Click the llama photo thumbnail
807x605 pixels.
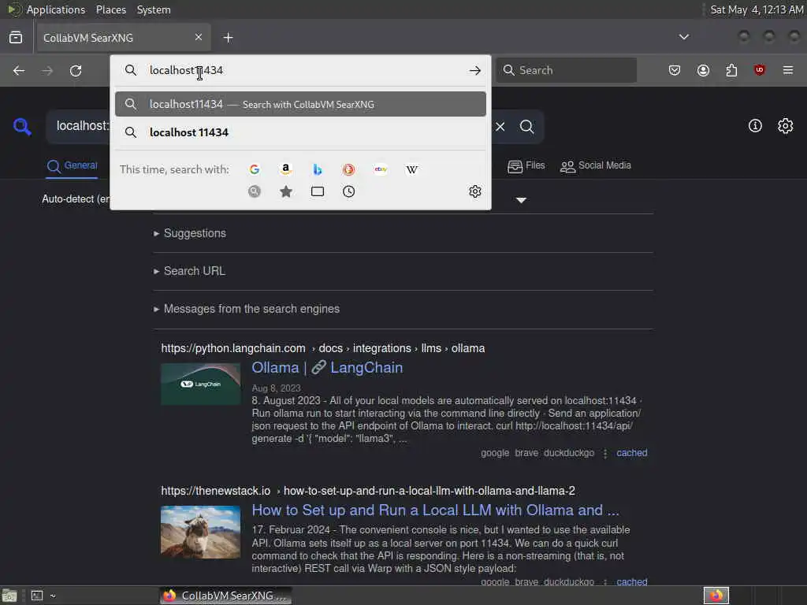(x=200, y=532)
